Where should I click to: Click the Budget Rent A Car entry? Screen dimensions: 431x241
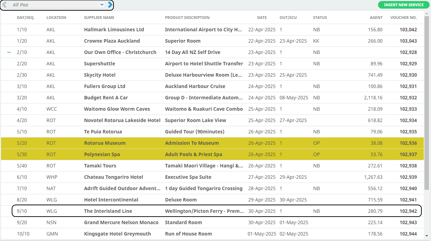pos(106,98)
